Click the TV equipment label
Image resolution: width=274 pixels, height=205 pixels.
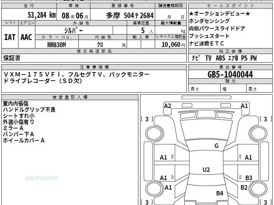(208, 58)
